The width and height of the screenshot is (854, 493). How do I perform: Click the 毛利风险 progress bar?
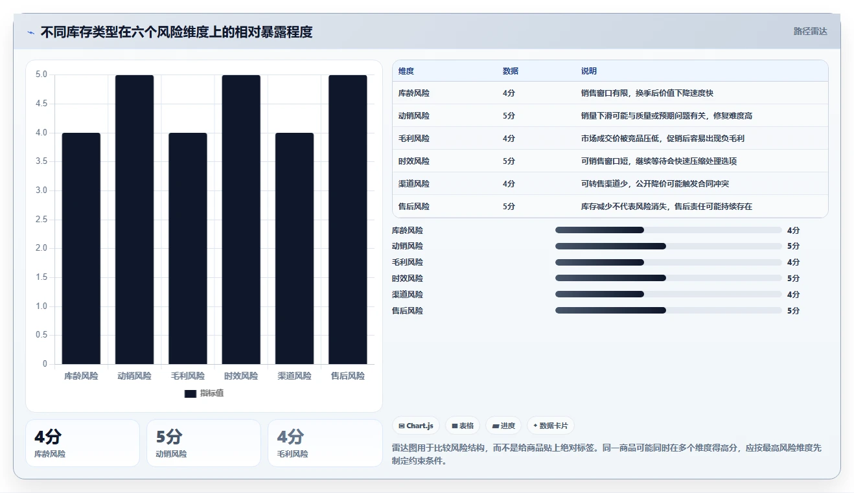click(669, 262)
